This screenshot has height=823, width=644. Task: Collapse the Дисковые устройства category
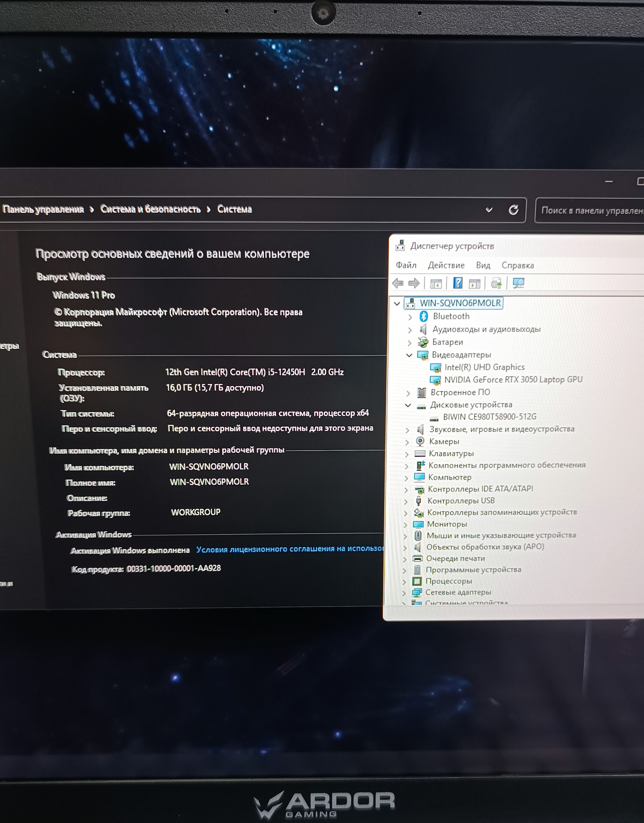click(x=408, y=405)
